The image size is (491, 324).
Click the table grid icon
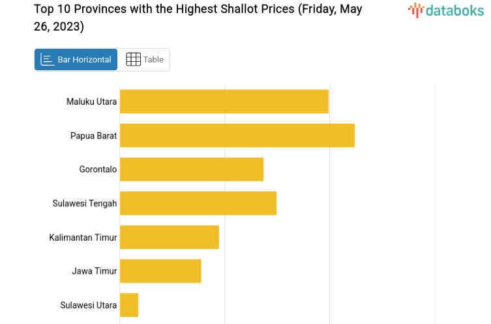133,59
